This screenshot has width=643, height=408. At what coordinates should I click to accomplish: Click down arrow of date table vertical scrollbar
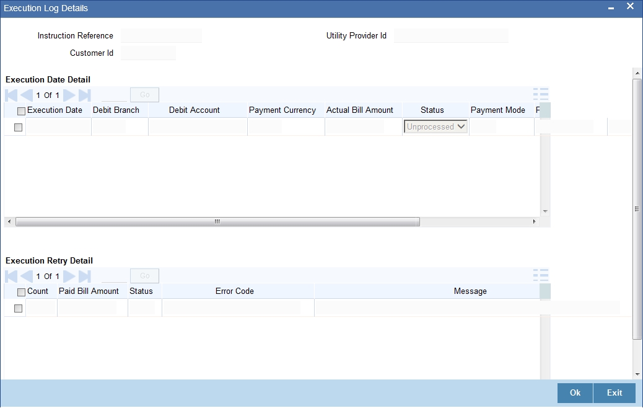[x=545, y=211]
